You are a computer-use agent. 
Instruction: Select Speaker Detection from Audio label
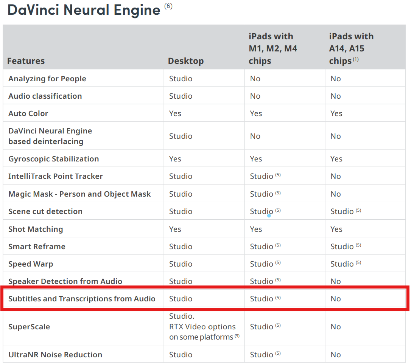click(65, 281)
